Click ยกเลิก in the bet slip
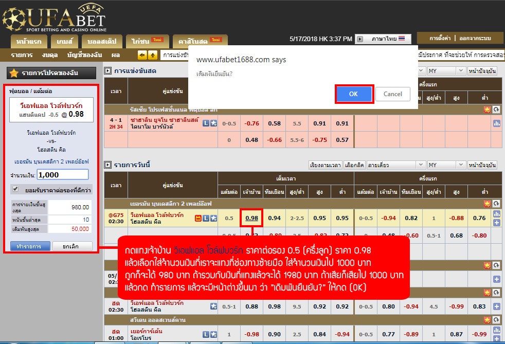The height and width of the screenshot is (344, 505). (x=72, y=246)
